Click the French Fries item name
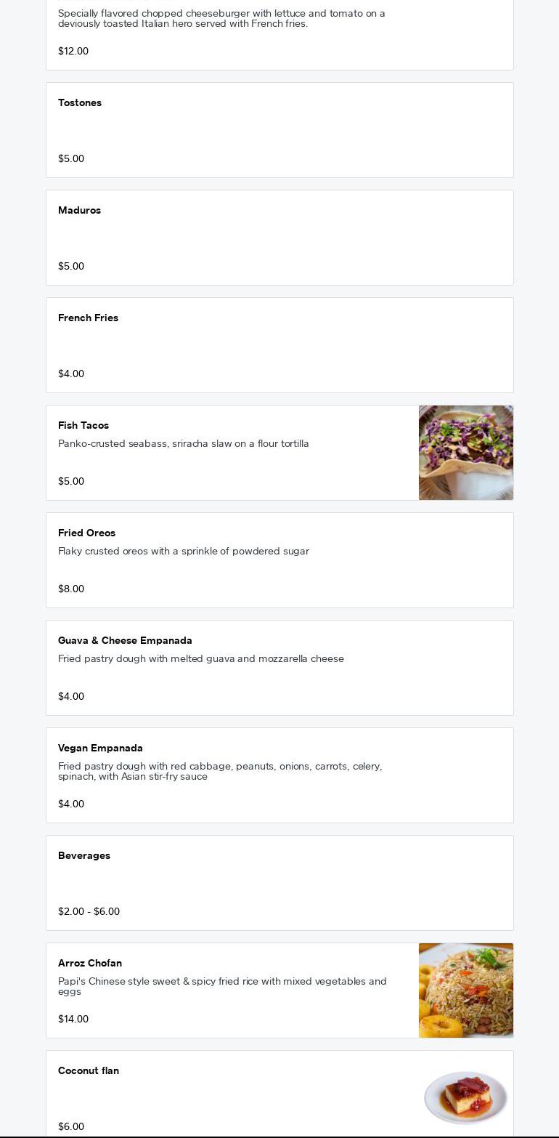This screenshot has height=1138, width=559. point(88,318)
